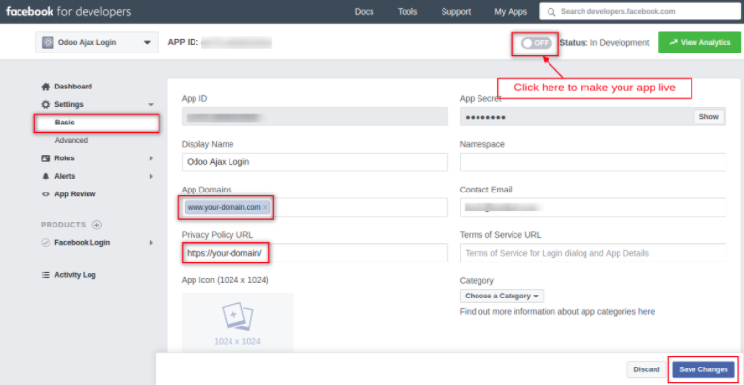Click the search magnifier icon
The height and width of the screenshot is (385, 744).
(551, 12)
